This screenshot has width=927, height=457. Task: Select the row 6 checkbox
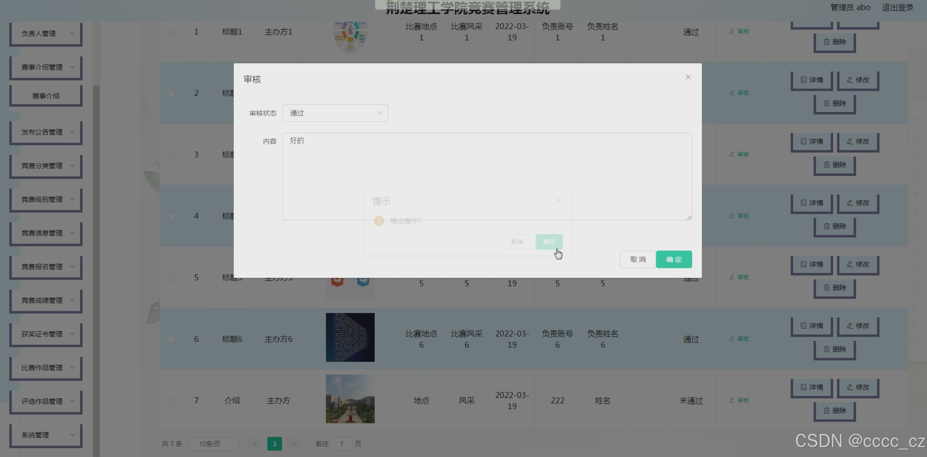171,339
